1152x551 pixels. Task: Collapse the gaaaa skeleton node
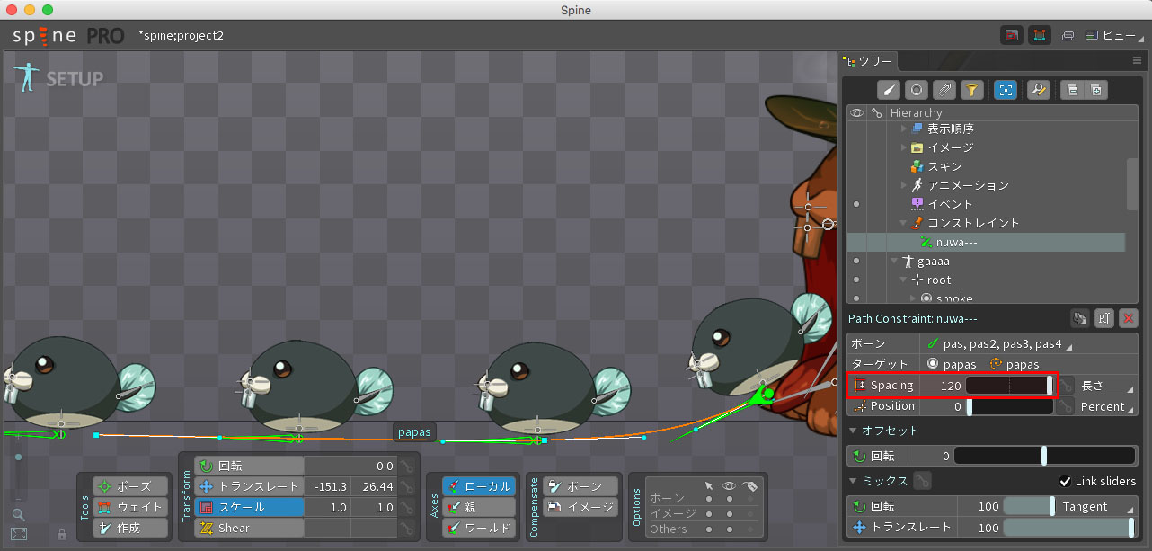coord(894,261)
